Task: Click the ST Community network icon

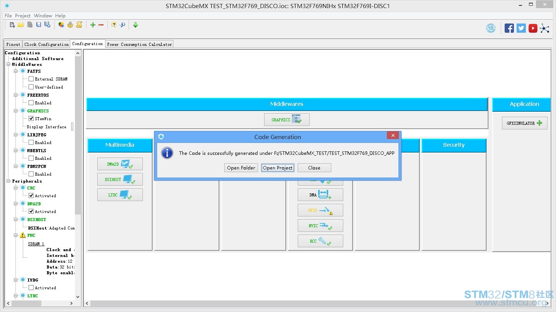Action: tap(544, 28)
